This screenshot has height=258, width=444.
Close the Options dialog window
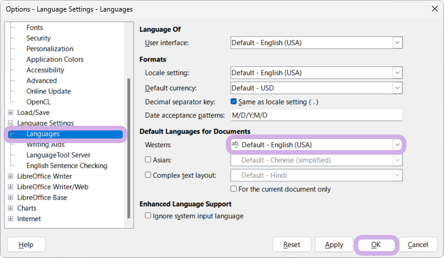click(434, 9)
